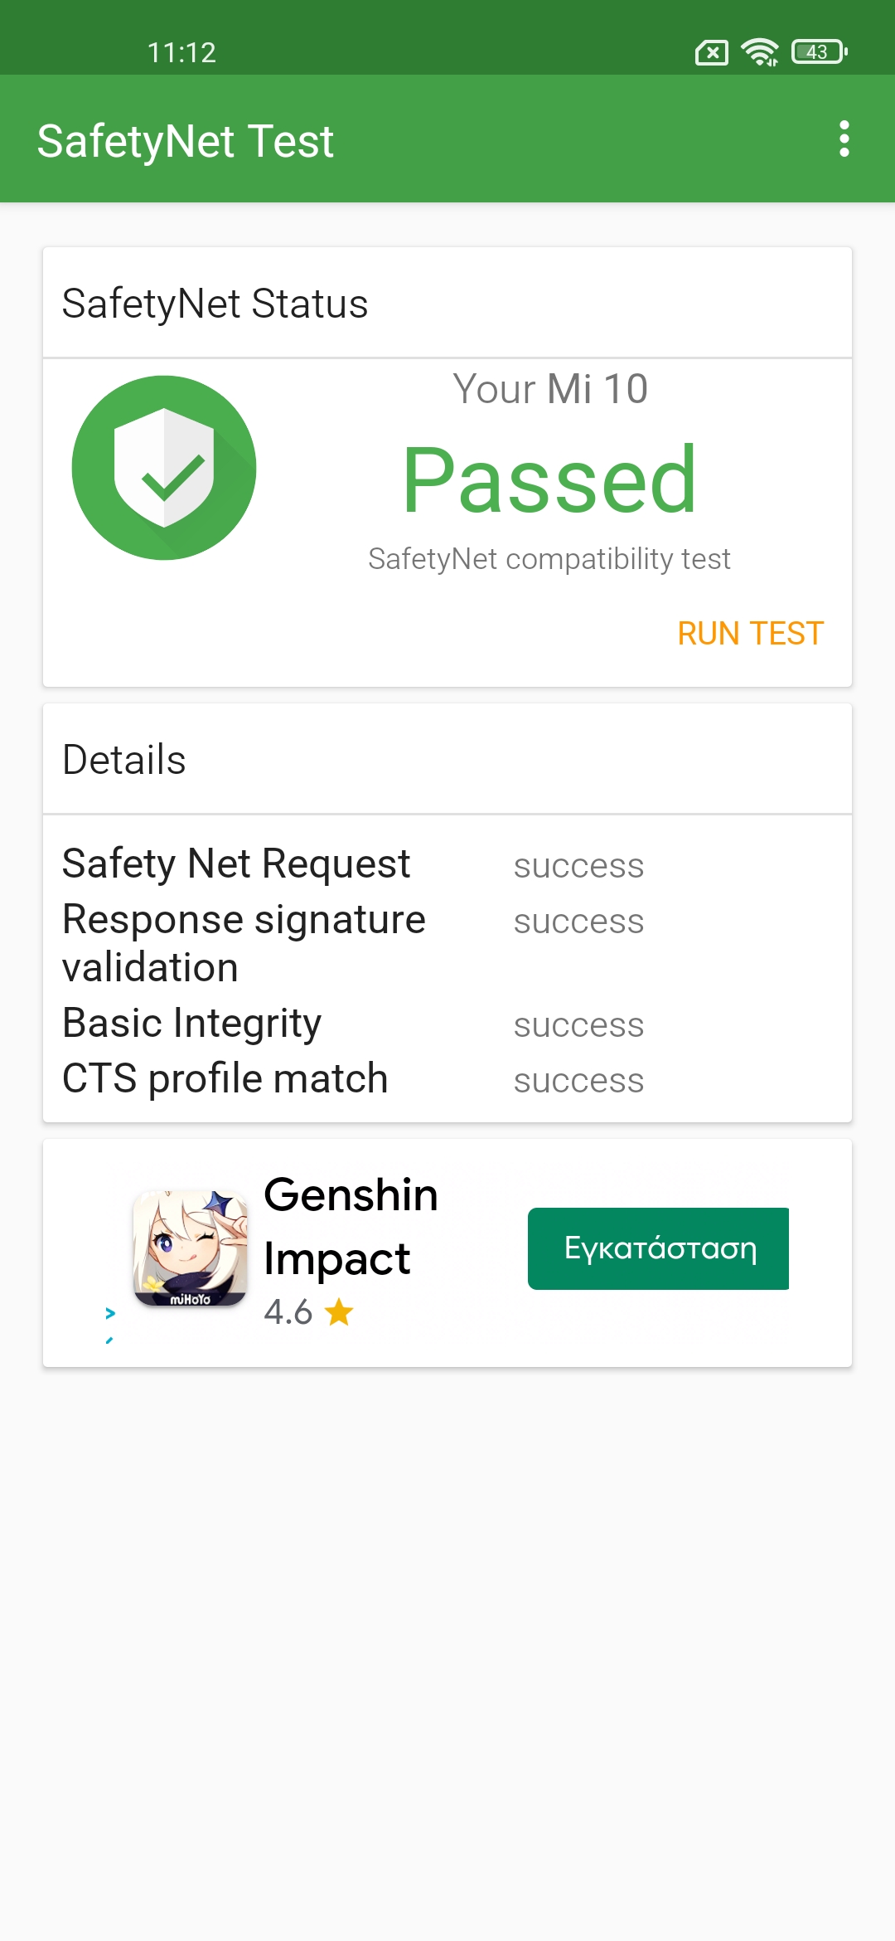Tap the SafetyNet Status card header
The image size is (895, 1941).
pyautogui.click(x=215, y=304)
